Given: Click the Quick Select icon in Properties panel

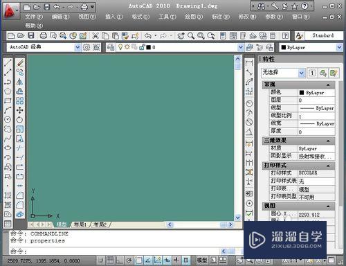Looking at the screenshot, I should pos(334,73).
